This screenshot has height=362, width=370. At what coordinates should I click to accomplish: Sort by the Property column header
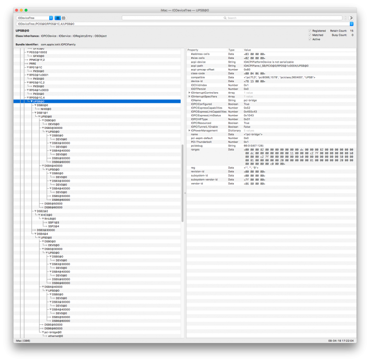[207, 50]
